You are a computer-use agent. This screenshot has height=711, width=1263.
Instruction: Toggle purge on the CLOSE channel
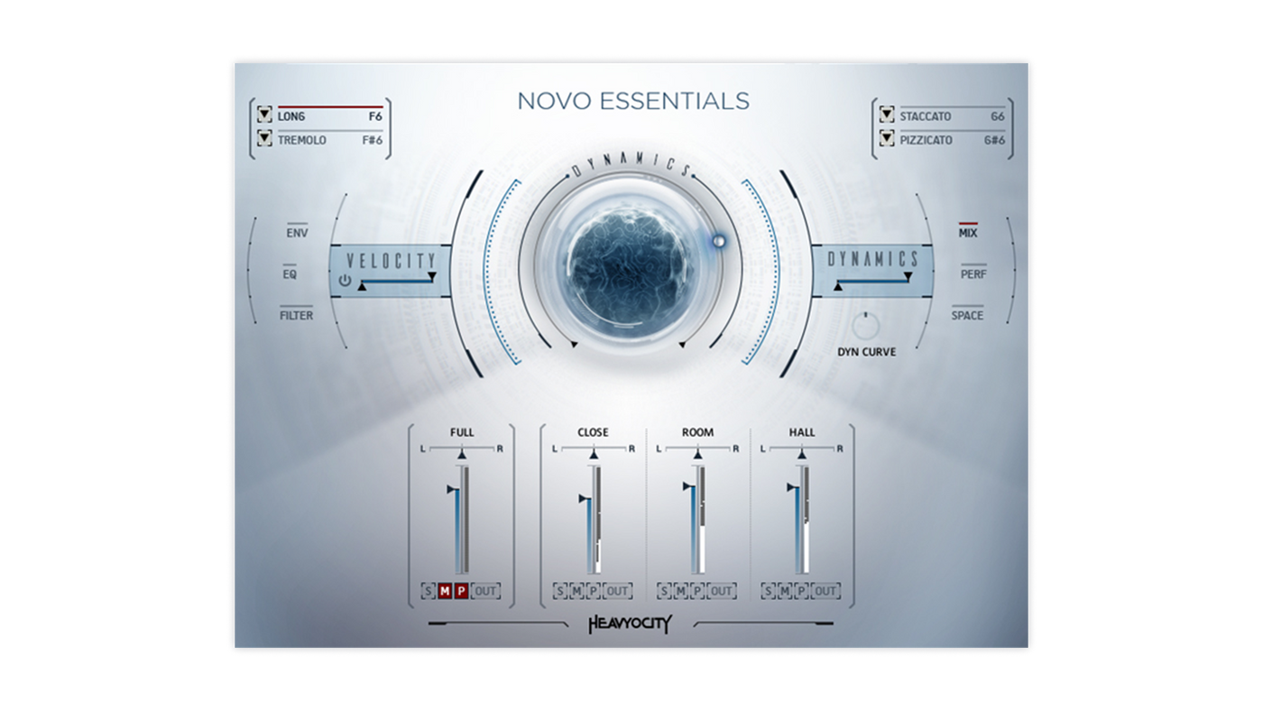tap(593, 592)
